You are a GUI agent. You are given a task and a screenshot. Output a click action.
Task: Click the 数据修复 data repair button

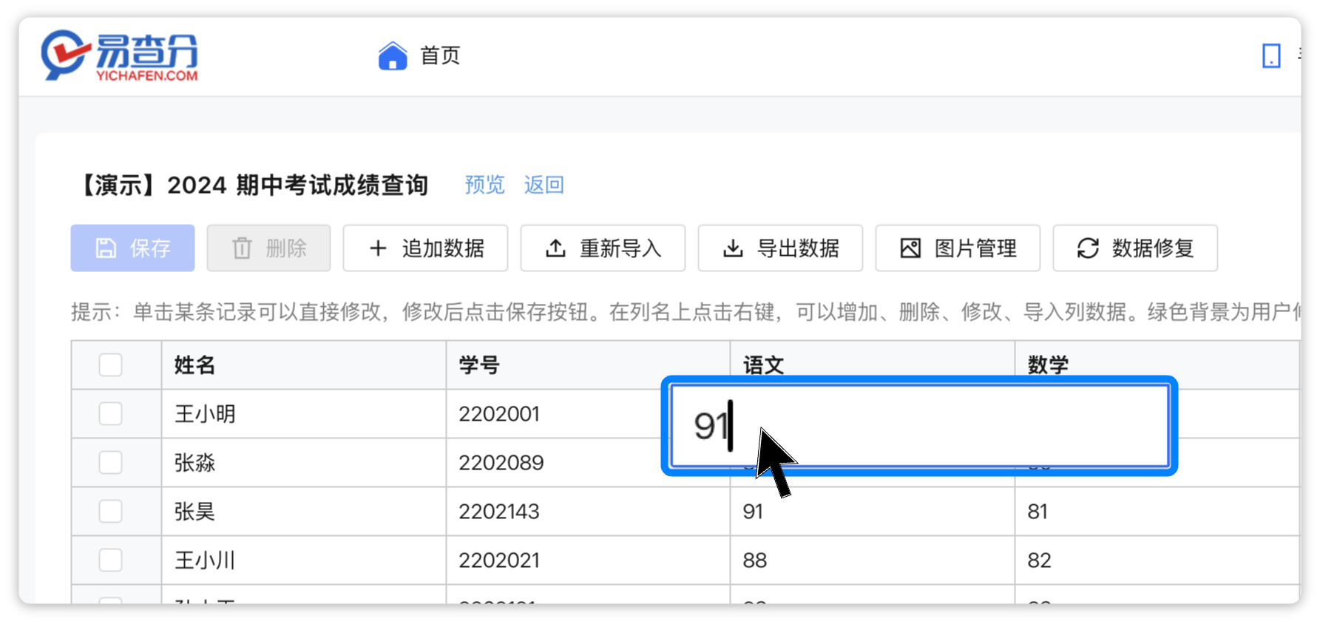[x=1135, y=248]
